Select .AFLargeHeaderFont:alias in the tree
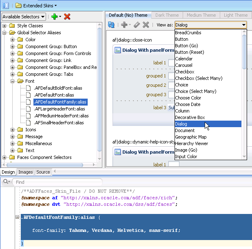 click(x=60, y=109)
